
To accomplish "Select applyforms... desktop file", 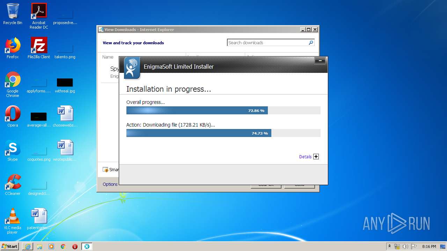I will tap(39, 85).
